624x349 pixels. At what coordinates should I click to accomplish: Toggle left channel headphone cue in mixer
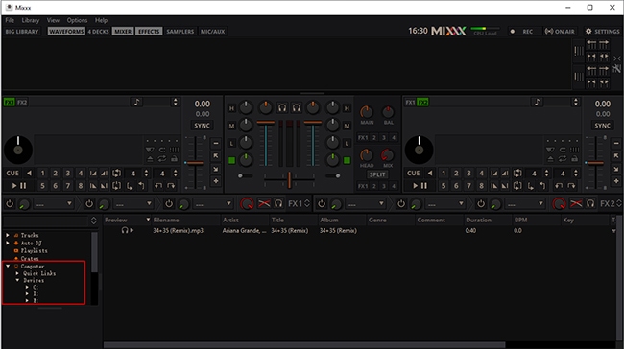(282, 107)
